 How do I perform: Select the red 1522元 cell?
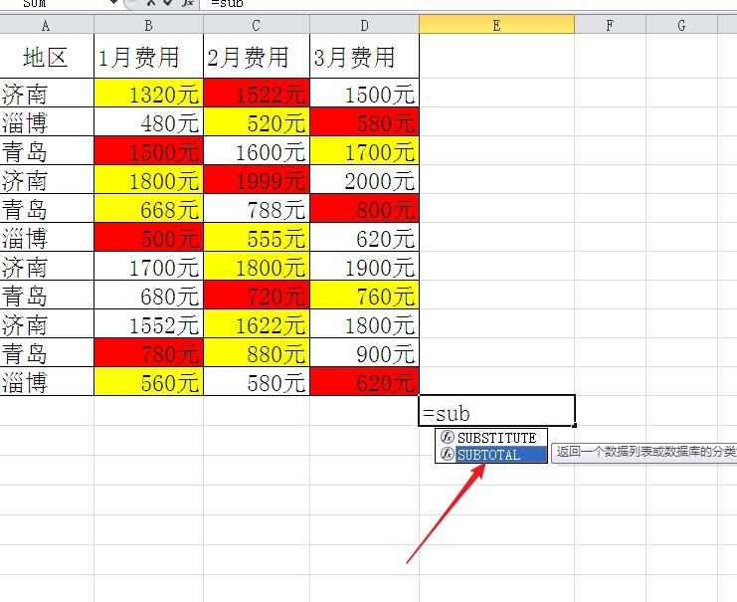click(257, 93)
